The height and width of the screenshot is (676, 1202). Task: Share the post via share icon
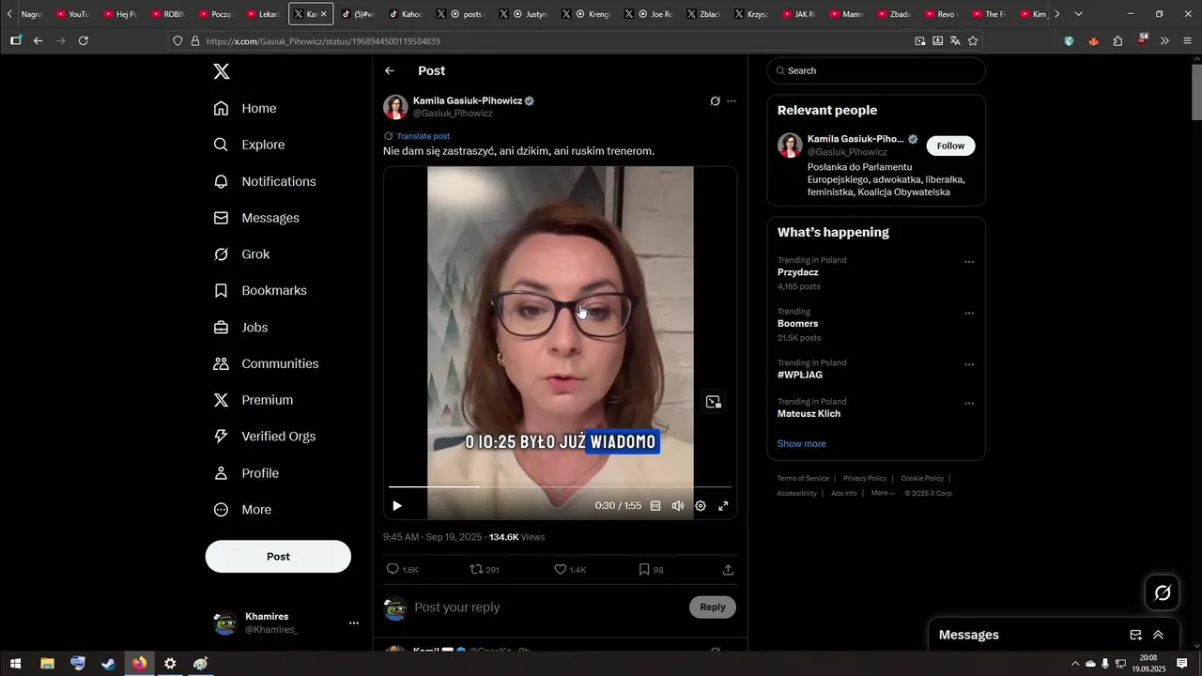(728, 570)
